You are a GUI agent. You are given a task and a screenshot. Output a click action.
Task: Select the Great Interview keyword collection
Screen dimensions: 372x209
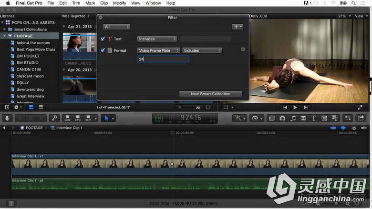pyautogui.click(x=31, y=96)
